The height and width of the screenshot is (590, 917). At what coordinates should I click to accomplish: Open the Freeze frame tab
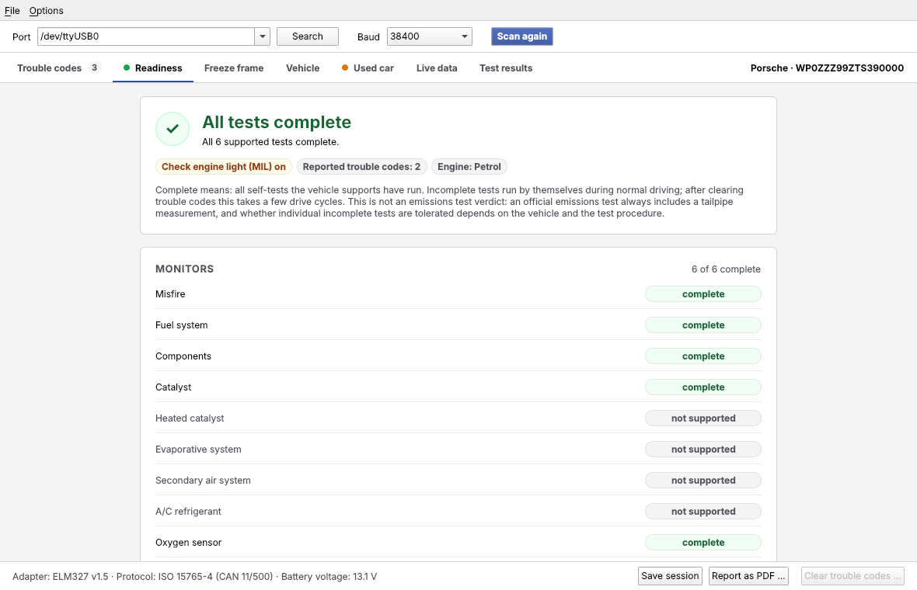[x=234, y=68]
